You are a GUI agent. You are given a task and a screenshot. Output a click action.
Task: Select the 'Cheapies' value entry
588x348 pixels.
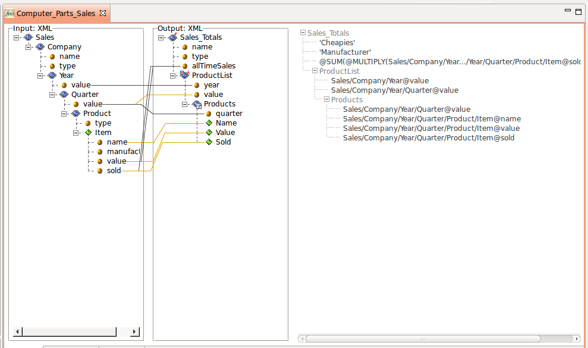pos(337,42)
